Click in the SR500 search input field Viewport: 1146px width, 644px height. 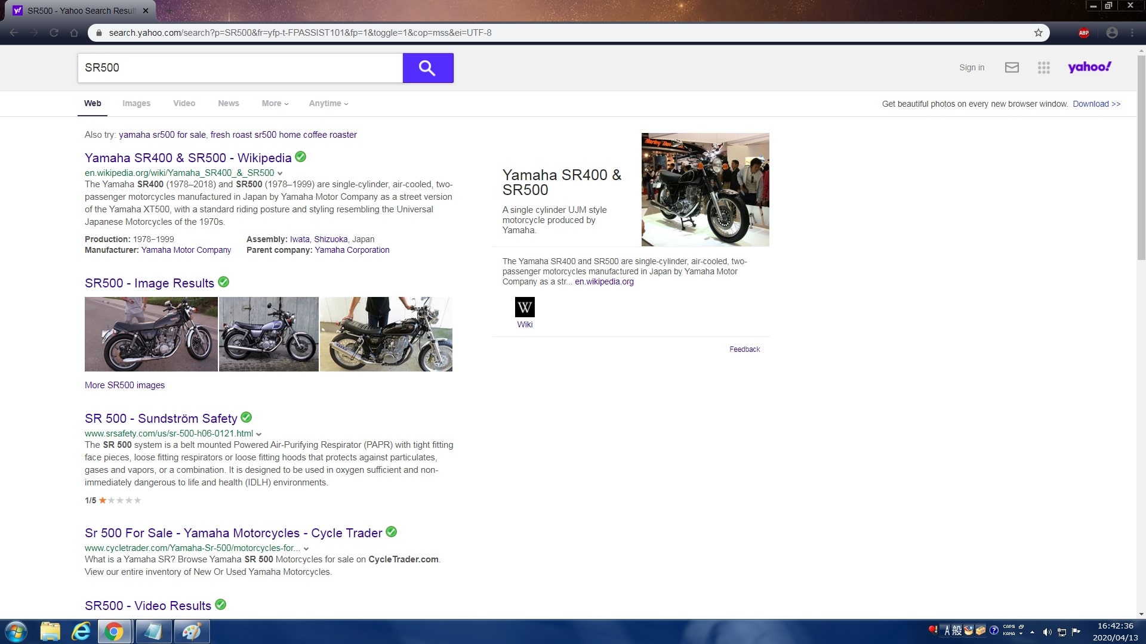pyautogui.click(x=240, y=68)
